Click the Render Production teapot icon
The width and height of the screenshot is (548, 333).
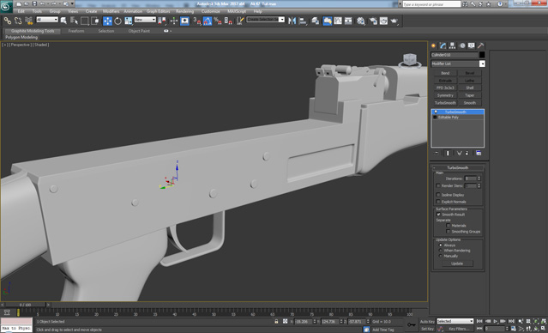(x=394, y=21)
